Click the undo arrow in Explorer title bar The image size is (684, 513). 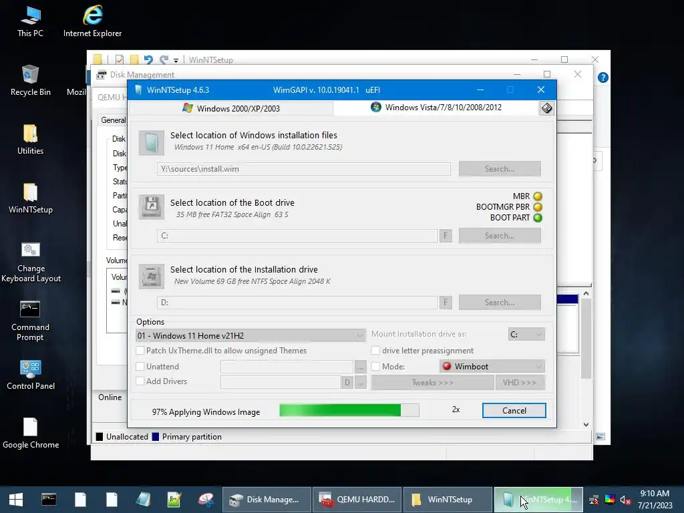(x=148, y=59)
